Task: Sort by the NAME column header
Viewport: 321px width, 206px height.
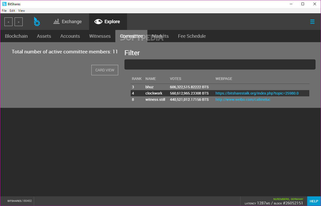Action: pyautogui.click(x=150, y=79)
